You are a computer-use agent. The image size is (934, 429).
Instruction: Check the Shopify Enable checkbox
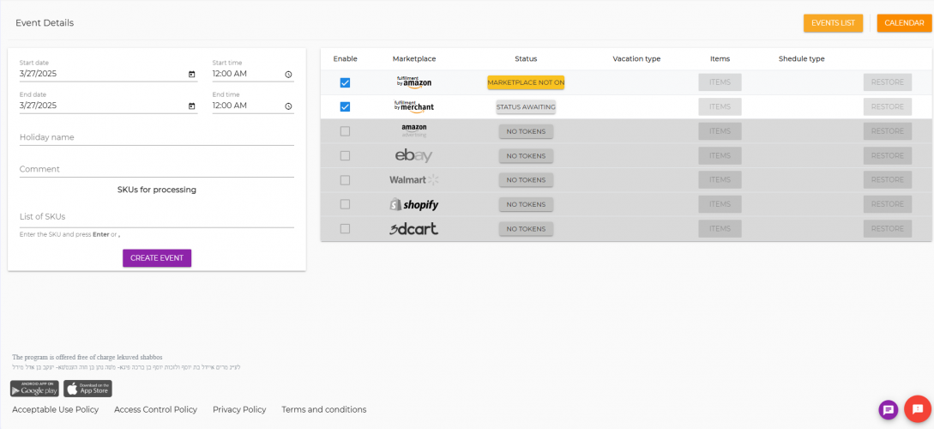pyautogui.click(x=345, y=204)
